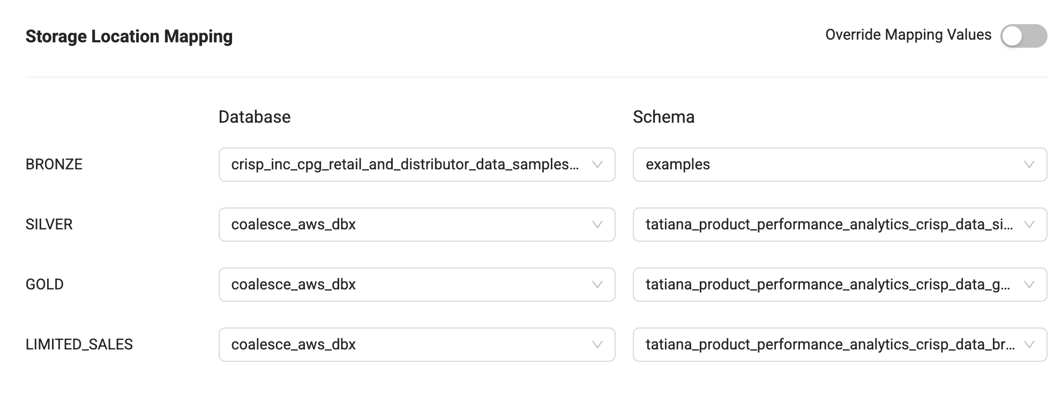Screen dimensions: 1062x417
Task: Select the 'examples' value in BRONZE schema
Action: pyautogui.click(x=678, y=165)
